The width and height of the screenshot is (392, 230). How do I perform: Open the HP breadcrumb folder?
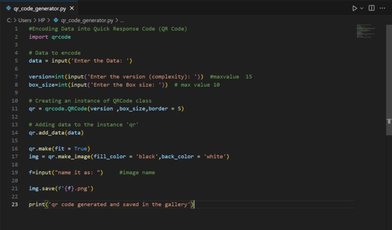(x=41, y=20)
